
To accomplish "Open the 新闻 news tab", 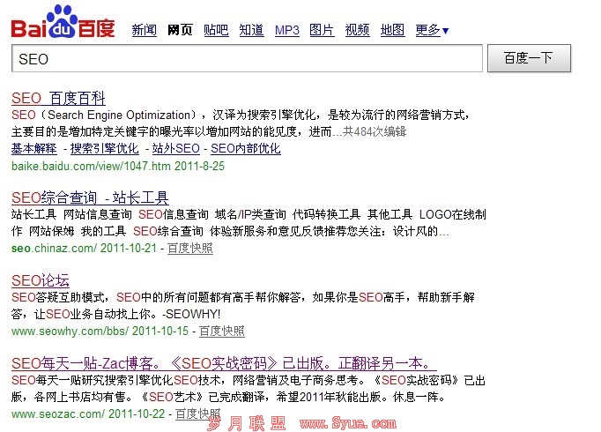I will click(145, 30).
